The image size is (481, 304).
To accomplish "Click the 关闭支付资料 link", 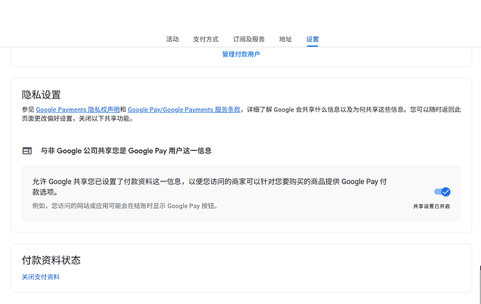I will [x=40, y=277].
